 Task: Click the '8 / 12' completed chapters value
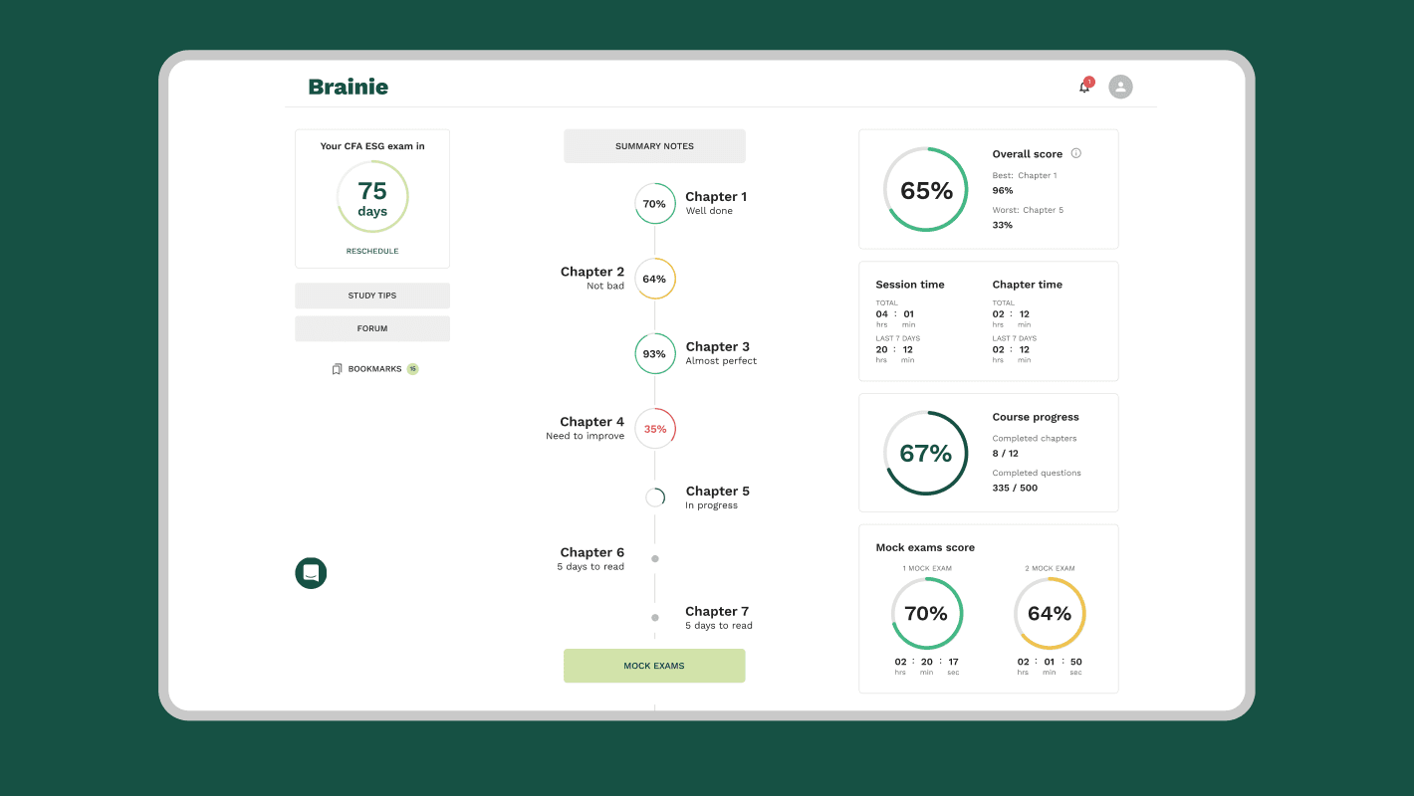pos(1006,453)
